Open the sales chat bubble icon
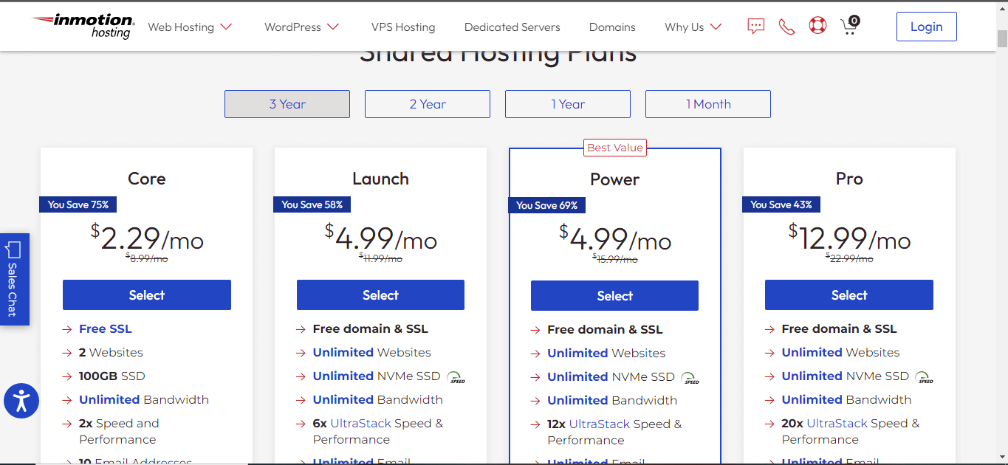The height and width of the screenshot is (465, 1008). click(x=755, y=26)
